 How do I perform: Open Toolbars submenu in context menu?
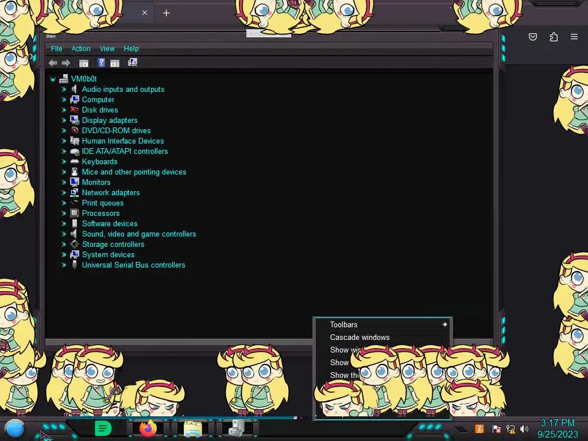(382, 325)
